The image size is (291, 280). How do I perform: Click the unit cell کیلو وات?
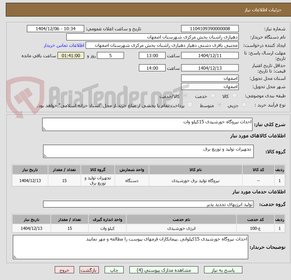[107, 228]
